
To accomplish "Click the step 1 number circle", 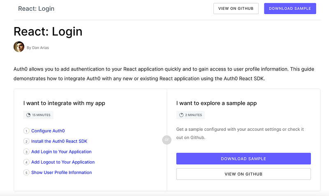I will tap(26, 131).
